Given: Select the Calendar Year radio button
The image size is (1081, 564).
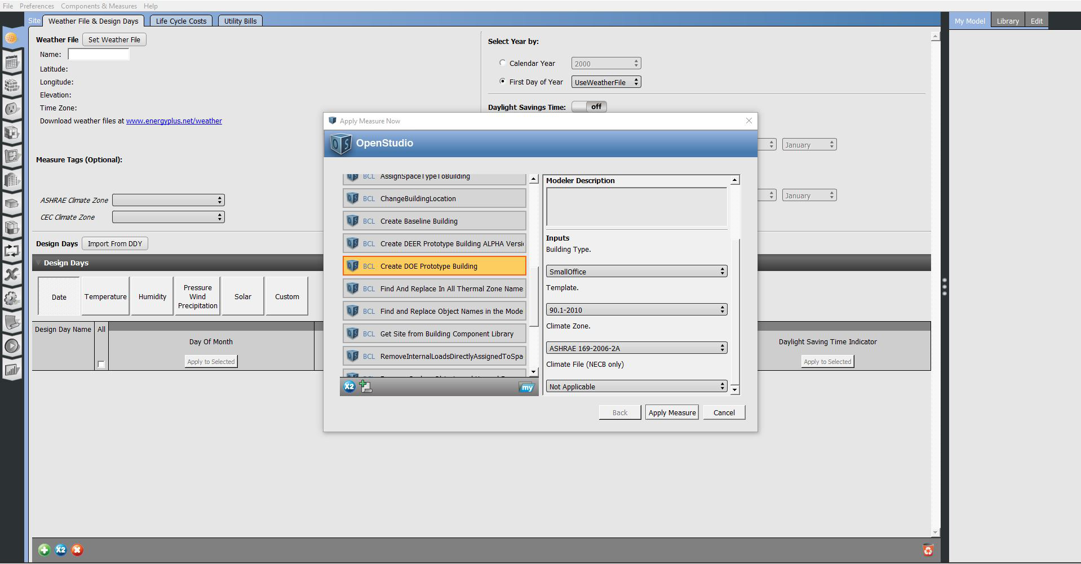Looking at the screenshot, I should 502,63.
